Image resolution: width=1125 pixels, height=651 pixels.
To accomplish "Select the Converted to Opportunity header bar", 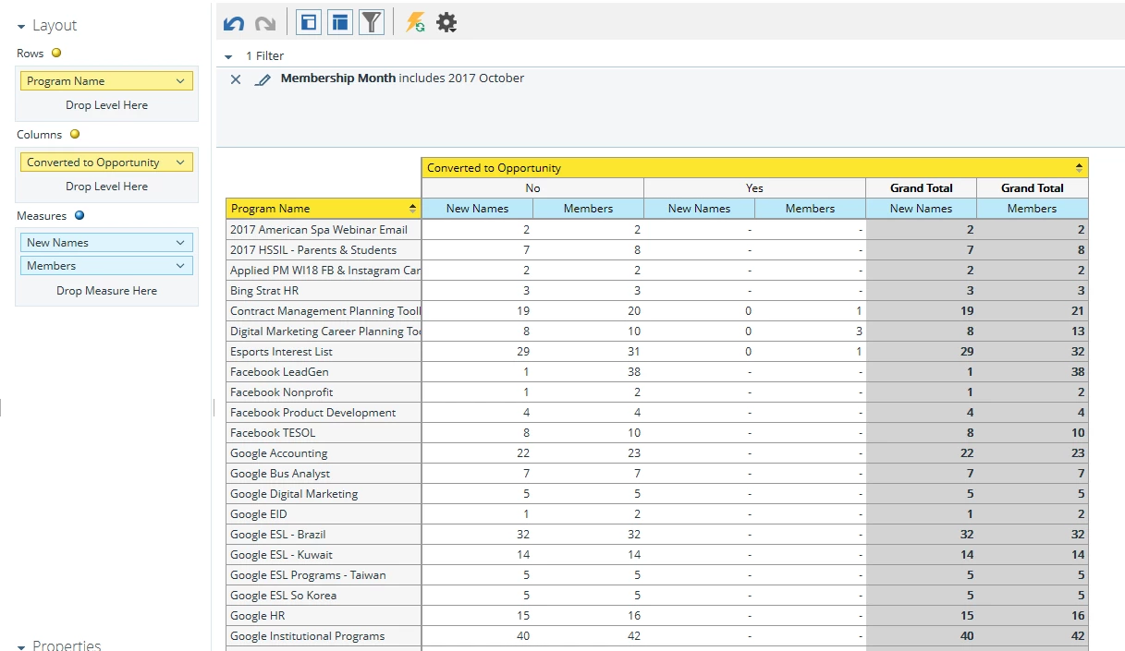I will pos(754,168).
